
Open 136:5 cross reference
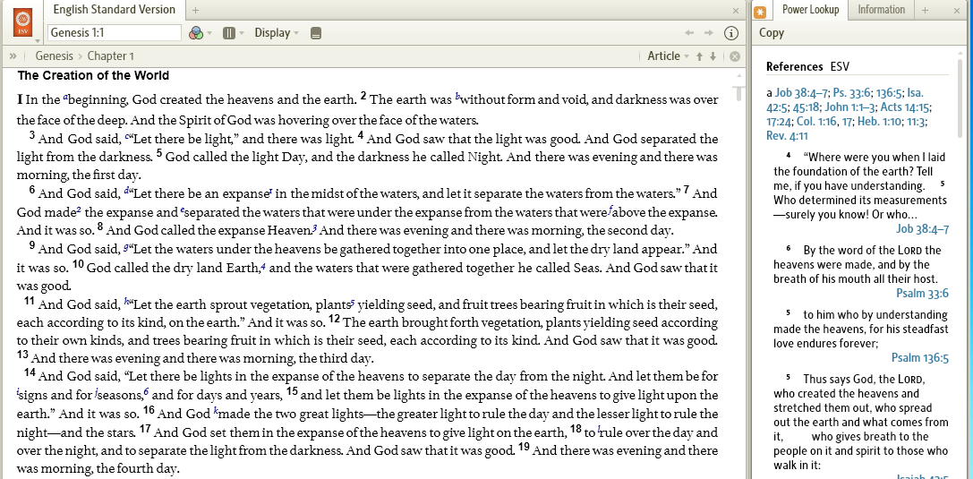[x=887, y=93]
